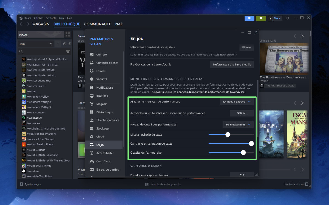This screenshot has width=329, height=205.
Task: Click the Accueil home bar in library
Action: (41, 34)
